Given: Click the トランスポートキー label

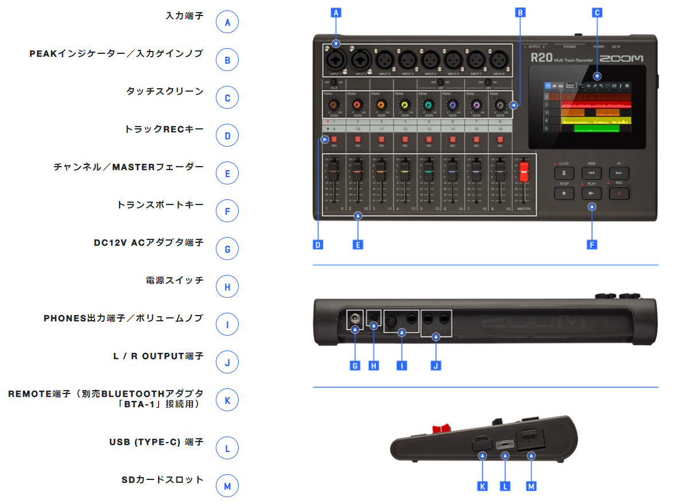Looking at the screenshot, I should (160, 205).
